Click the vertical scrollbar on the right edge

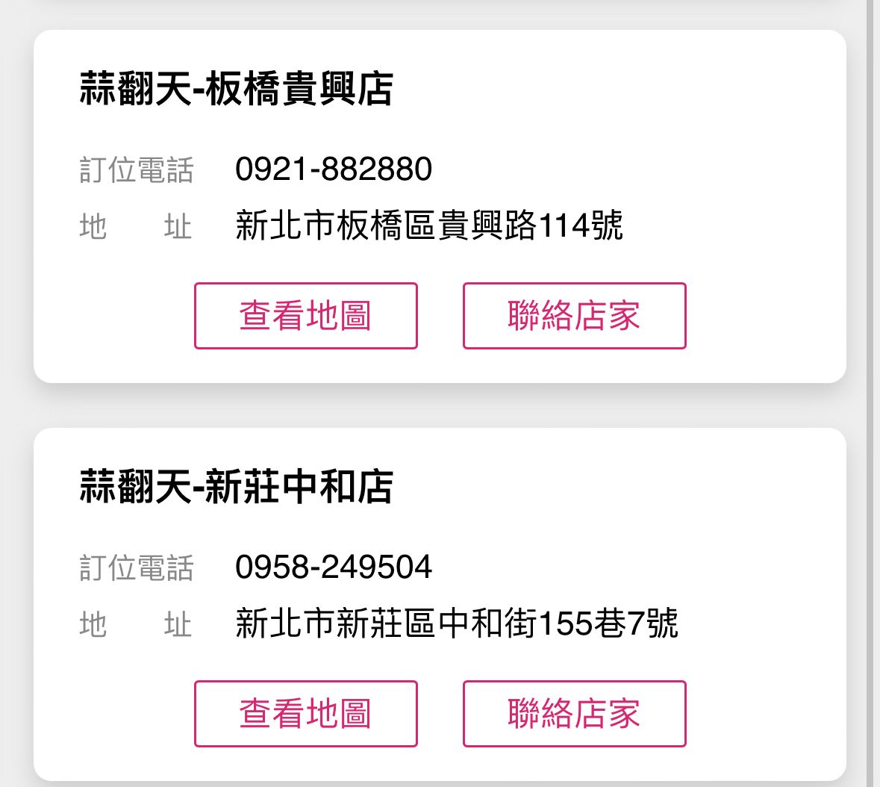click(x=870, y=393)
